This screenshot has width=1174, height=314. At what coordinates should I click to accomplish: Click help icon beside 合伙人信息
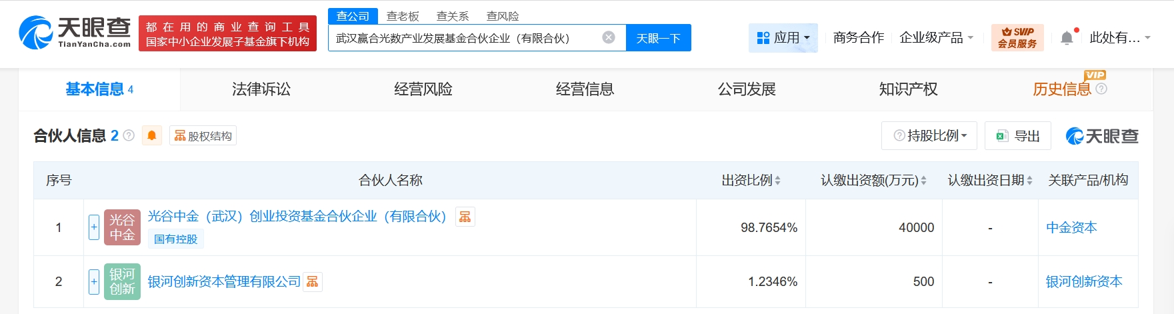pyautogui.click(x=129, y=136)
